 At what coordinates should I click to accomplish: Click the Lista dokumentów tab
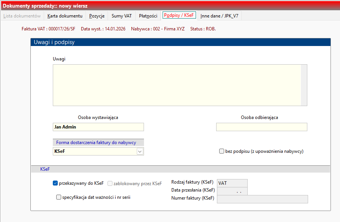[22, 16]
